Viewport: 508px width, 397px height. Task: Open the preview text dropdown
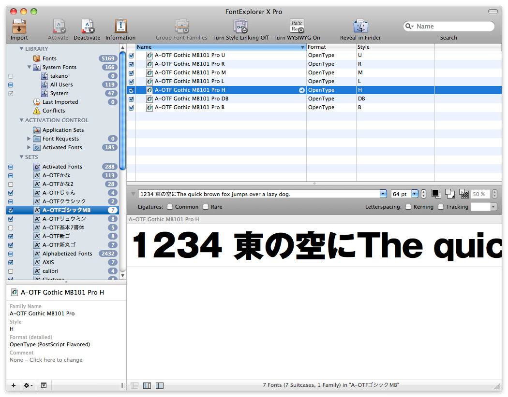tap(383, 194)
